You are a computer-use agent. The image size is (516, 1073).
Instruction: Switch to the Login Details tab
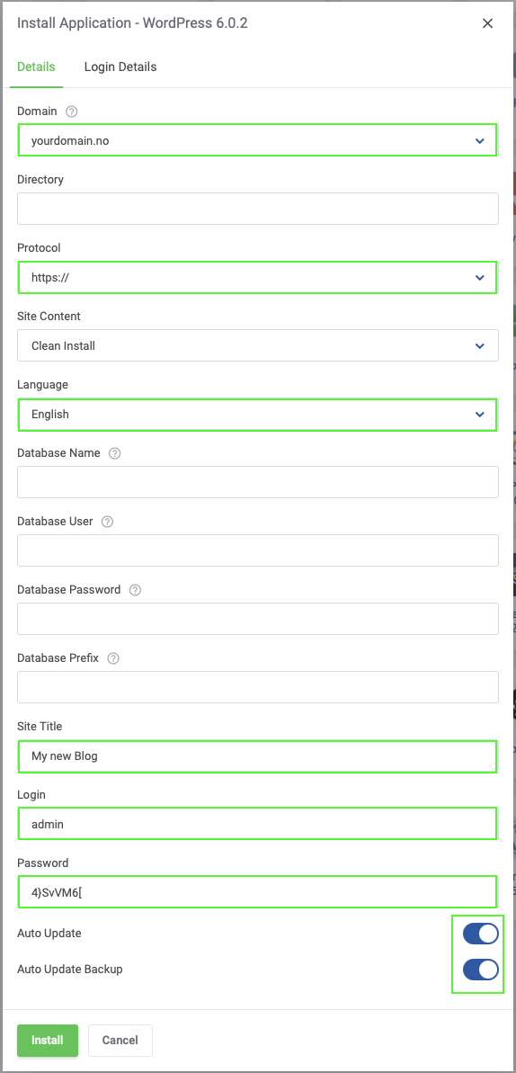coord(120,67)
